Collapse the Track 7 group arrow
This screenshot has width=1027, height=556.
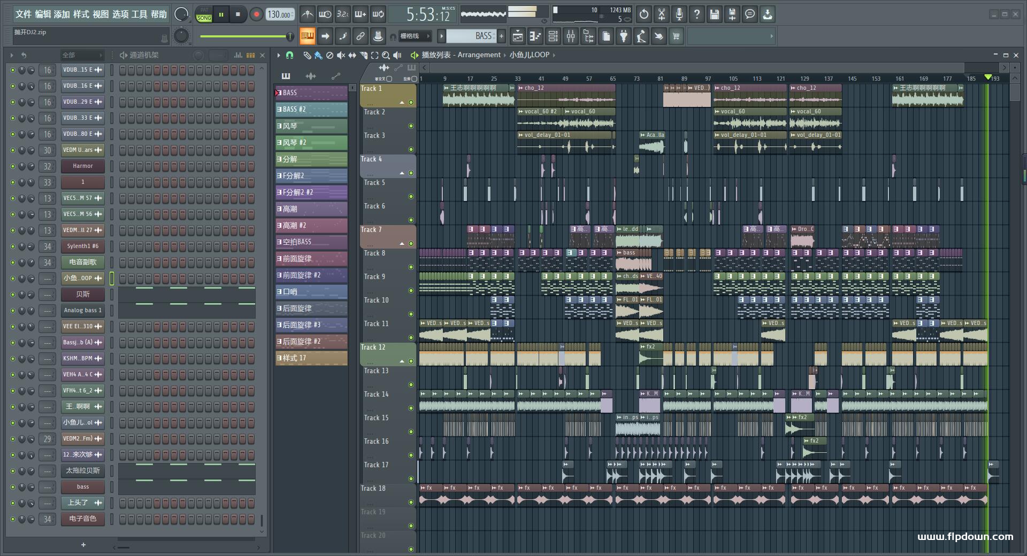402,244
